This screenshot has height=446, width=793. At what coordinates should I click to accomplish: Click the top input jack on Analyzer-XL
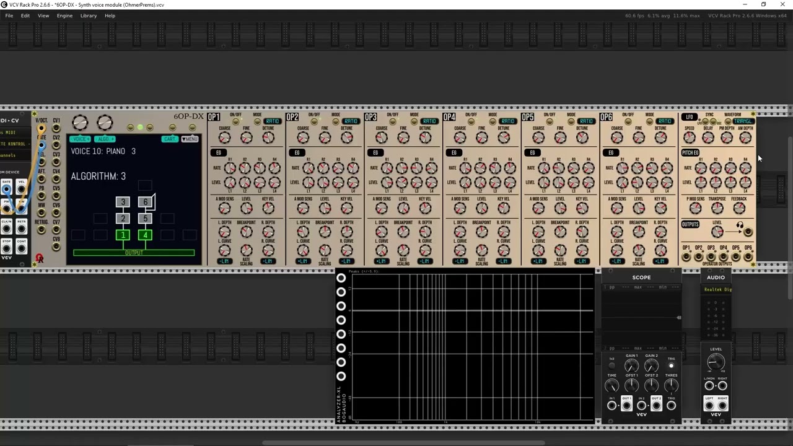coord(341,278)
